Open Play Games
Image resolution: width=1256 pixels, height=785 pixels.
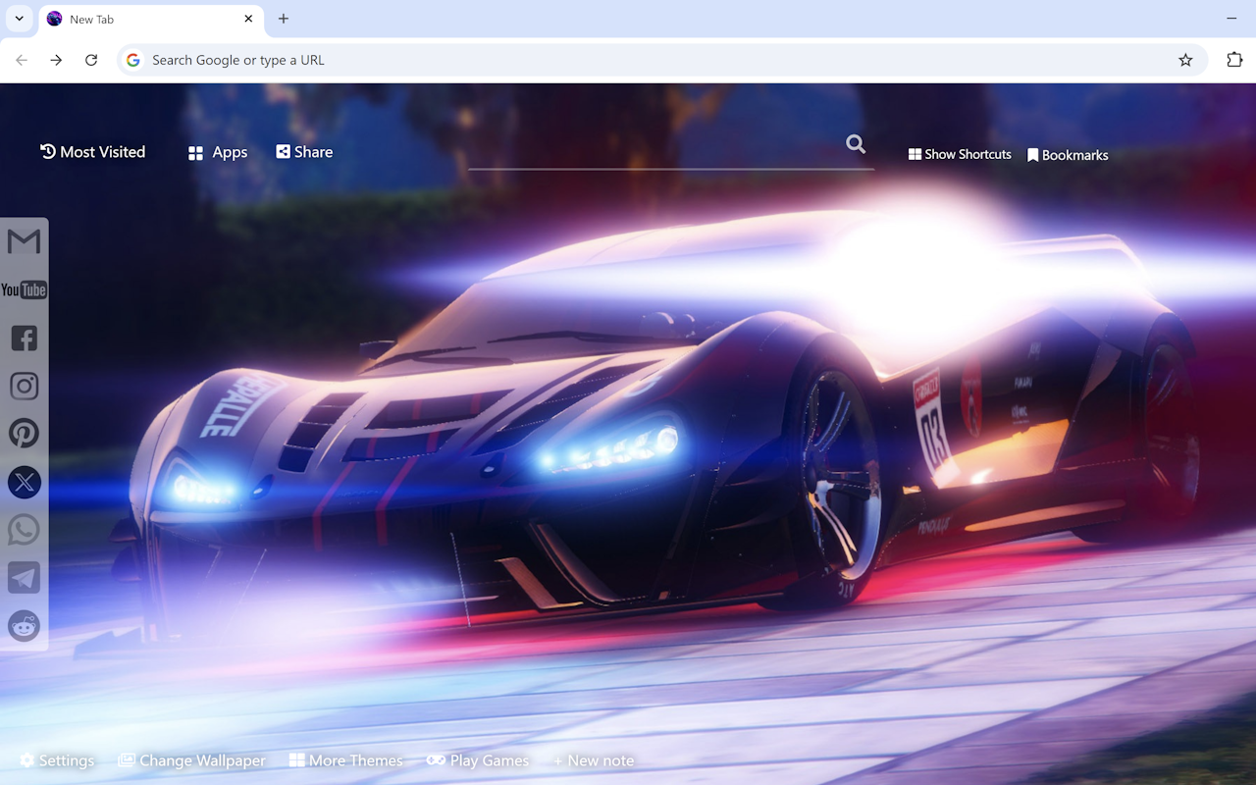click(x=478, y=760)
